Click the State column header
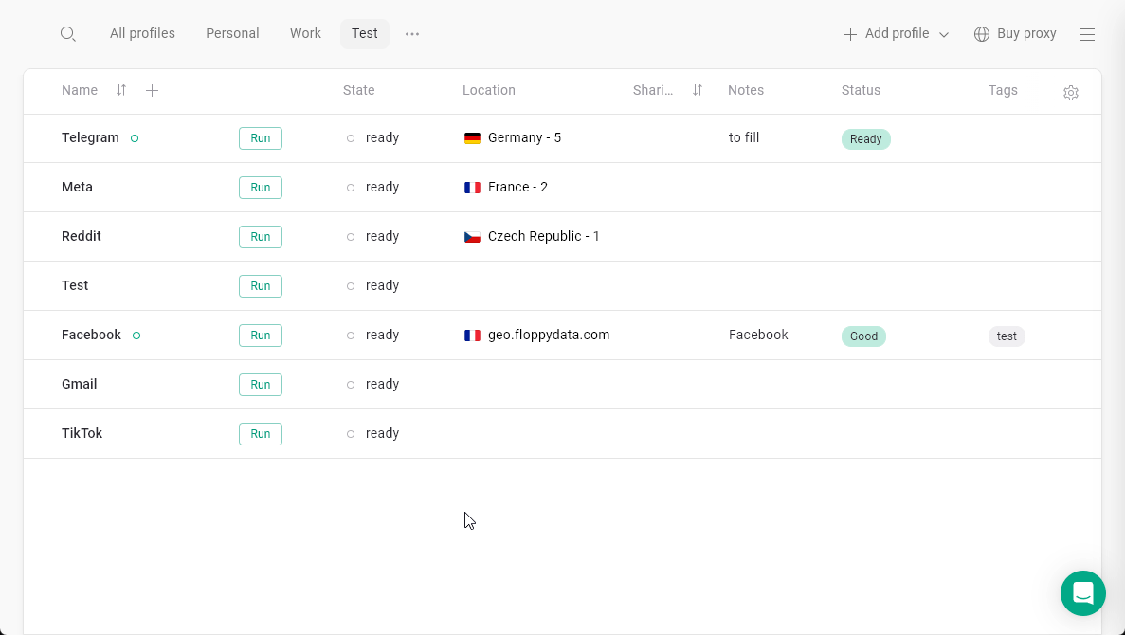Viewport: 1125px width, 635px height. (359, 90)
